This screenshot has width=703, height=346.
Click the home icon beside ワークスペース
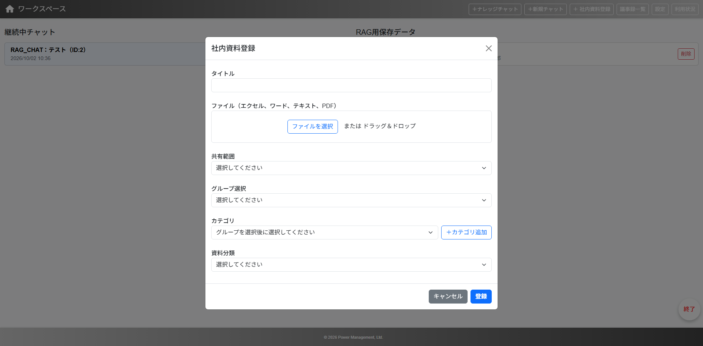click(10, 9)
